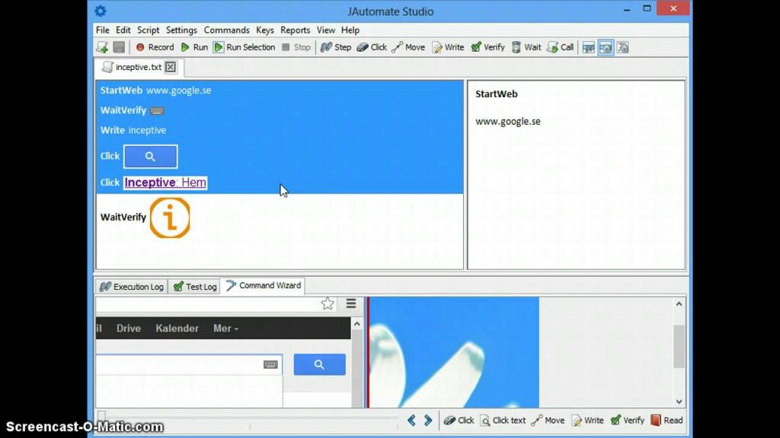This screenshot has width=780, height=438.
Task: Click the last view layout icon in toolbar
Action: click(x=623, y=48)
